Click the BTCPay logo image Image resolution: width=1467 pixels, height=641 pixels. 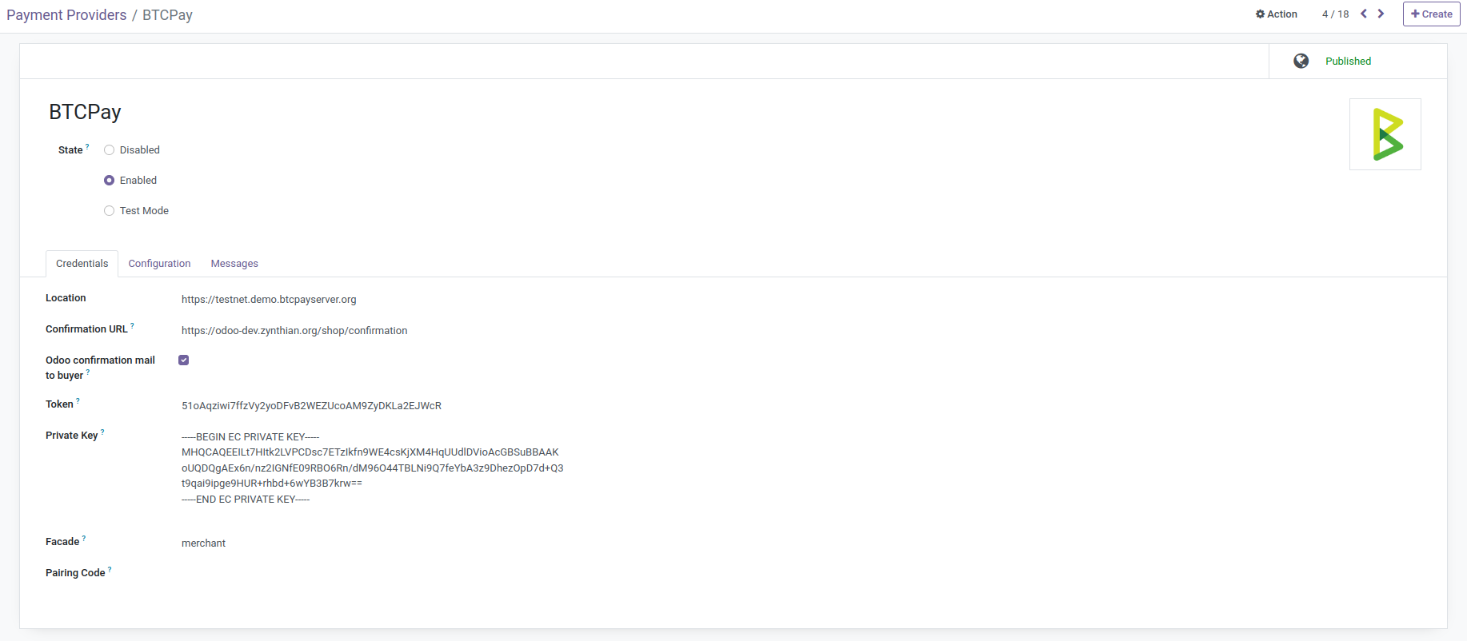[x=1385, y=134]
